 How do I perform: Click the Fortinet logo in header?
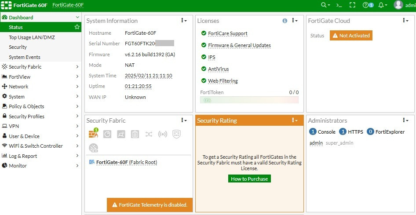tap(6, 5)
